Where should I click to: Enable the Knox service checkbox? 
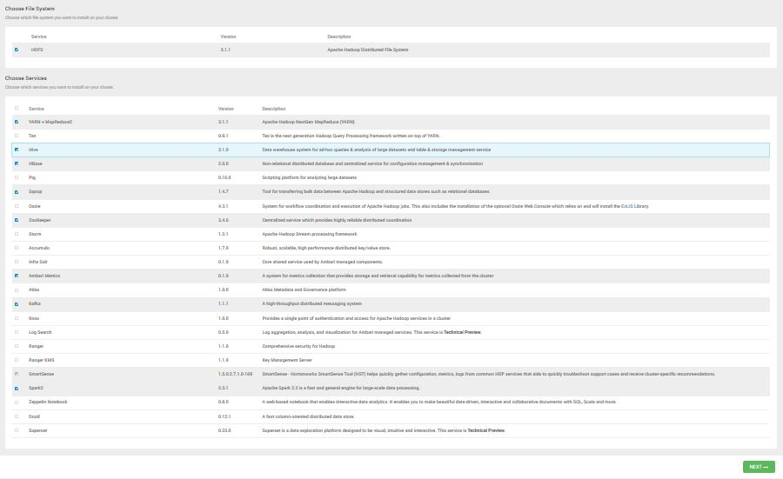[x=17, y=318]
